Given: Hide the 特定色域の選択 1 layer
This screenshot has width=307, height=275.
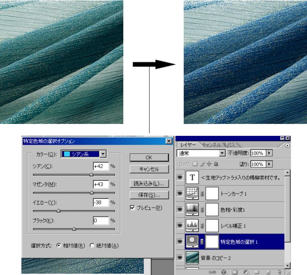Looking at the screenshot, I should point(180,241).
